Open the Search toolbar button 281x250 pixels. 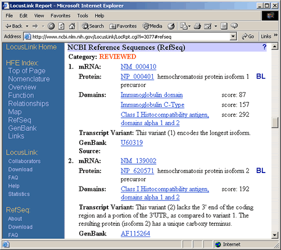pos(93,26)
